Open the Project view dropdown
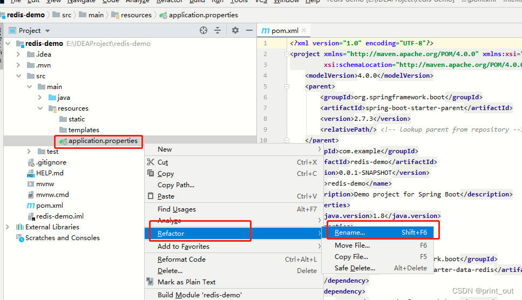Screen dimensions: 522x300 (x=48, y=31)
